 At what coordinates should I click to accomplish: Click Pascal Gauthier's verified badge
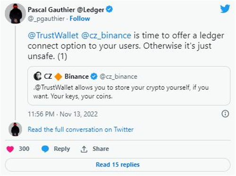pos(110,9)
